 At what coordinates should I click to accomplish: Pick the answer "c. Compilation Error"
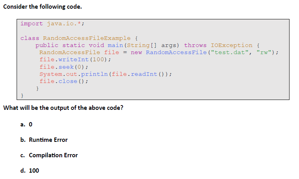[x=49, y=155]
